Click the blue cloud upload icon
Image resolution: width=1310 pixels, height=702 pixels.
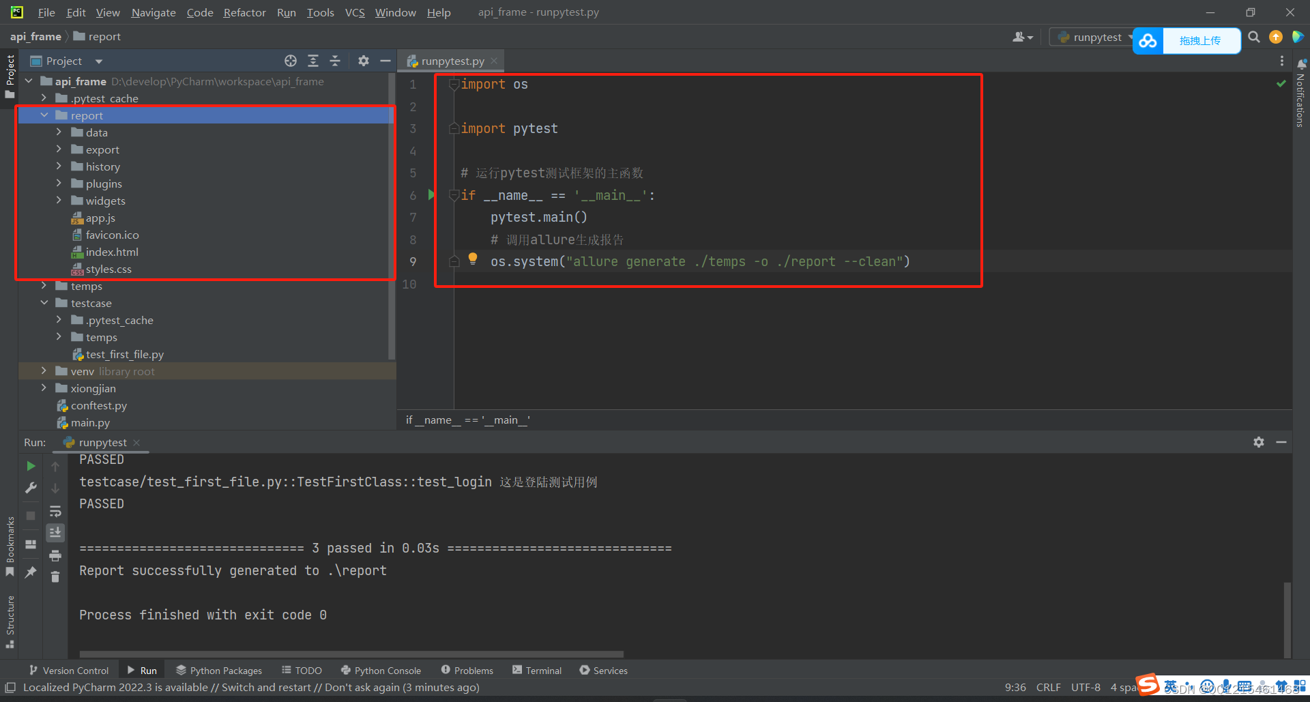click(1148, 41)
